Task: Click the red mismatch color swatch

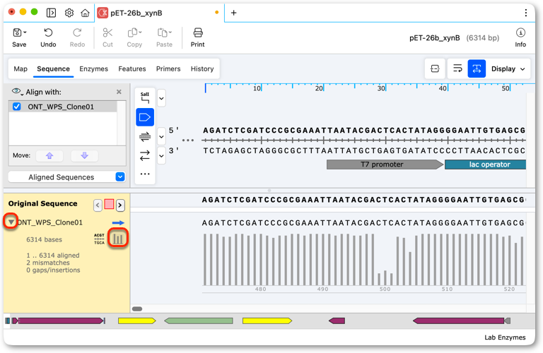Action: pos(109,204)
